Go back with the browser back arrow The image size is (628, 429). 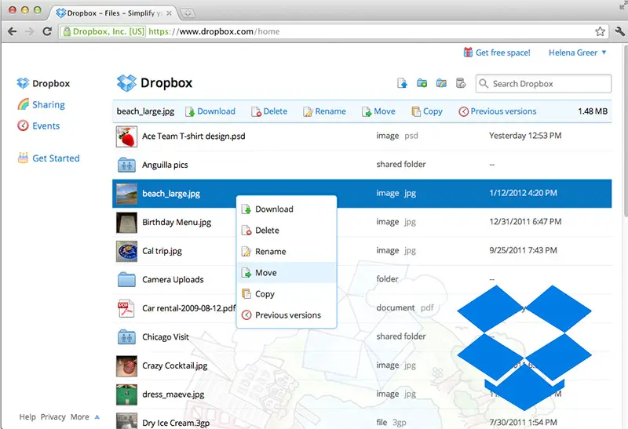click(x=13, y=31)
